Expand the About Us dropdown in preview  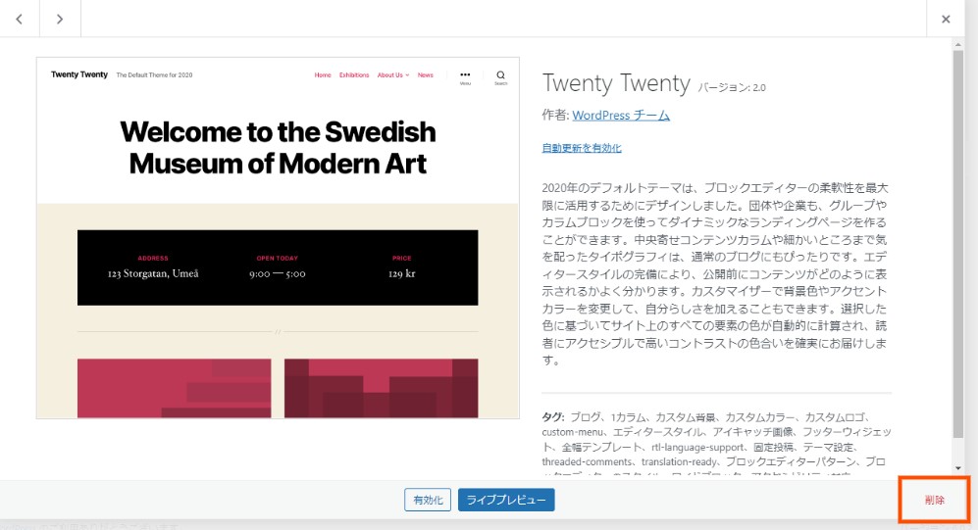click(392, 75)
